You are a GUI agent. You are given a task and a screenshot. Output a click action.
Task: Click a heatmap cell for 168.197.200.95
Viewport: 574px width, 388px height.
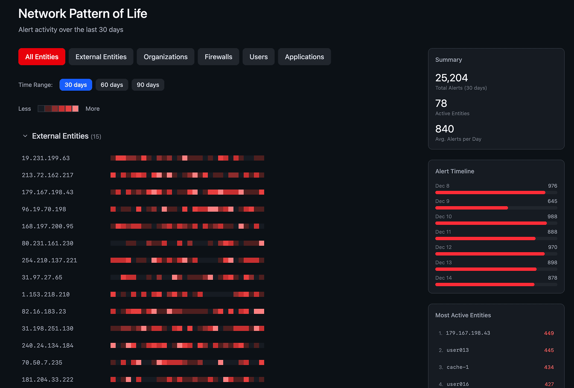point(171,226)
